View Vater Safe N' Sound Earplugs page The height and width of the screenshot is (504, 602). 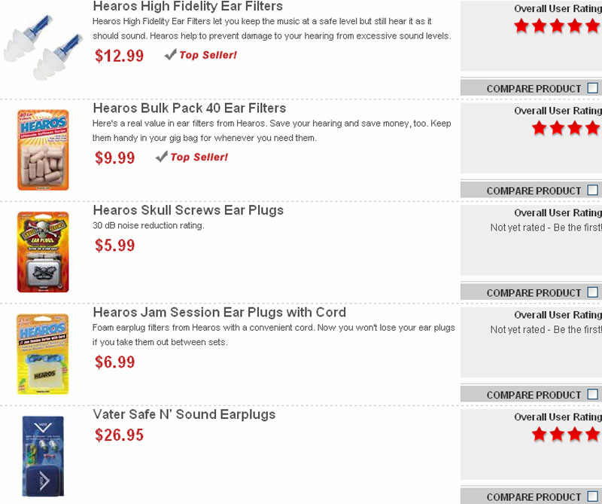[184, 414]
